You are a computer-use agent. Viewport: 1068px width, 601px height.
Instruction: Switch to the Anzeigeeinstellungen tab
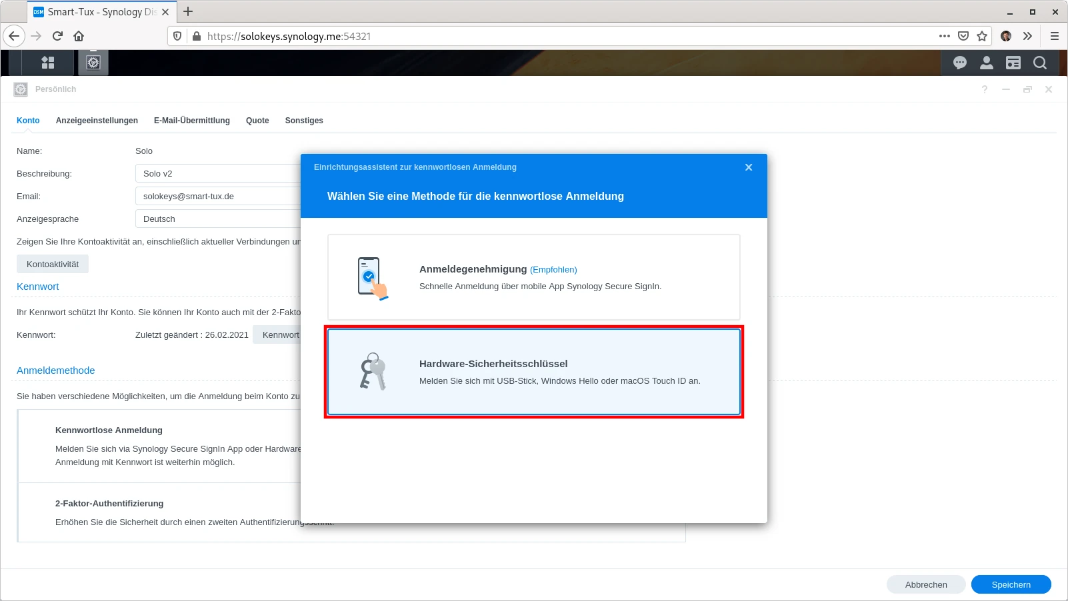point(97,121)
